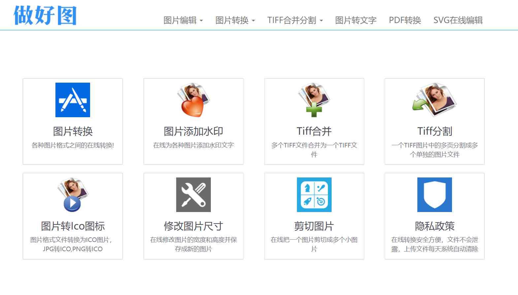
Task: Open the Tiff合并 title link
Action: (314, 131)
